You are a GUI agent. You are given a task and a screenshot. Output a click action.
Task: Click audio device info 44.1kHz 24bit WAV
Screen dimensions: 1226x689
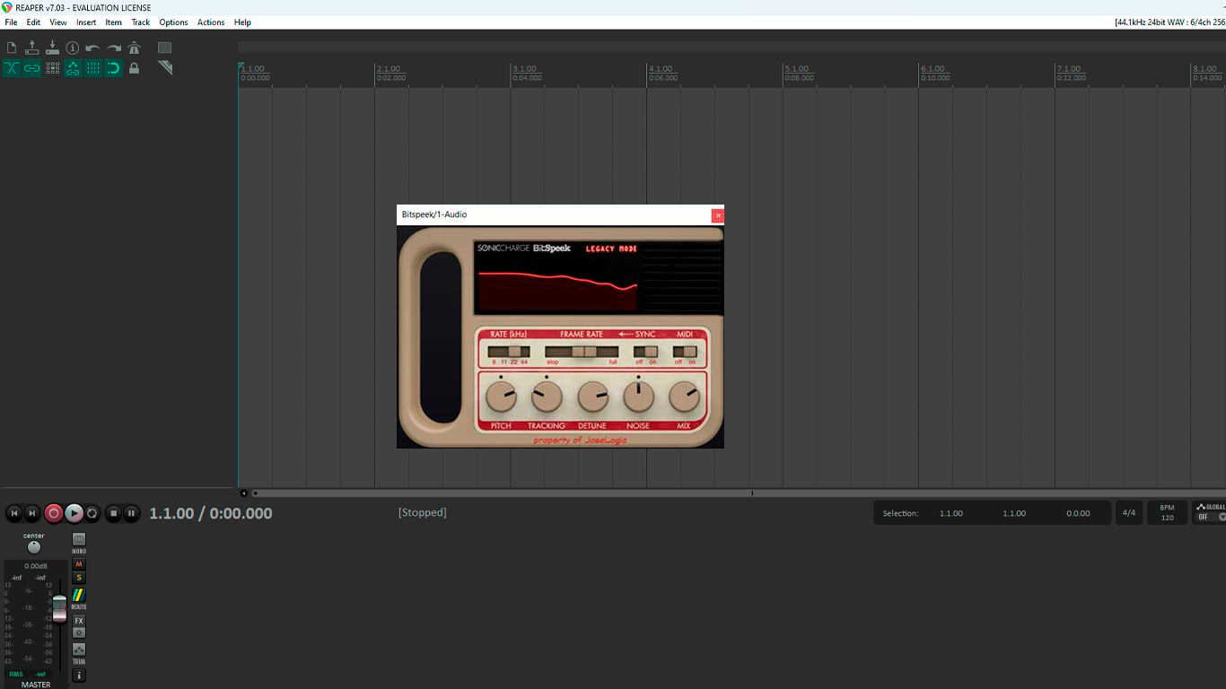coord(1169,22)
